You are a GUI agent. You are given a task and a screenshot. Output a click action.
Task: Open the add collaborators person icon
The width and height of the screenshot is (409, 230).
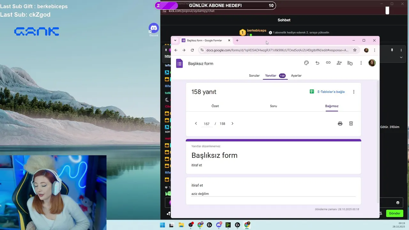339,63
